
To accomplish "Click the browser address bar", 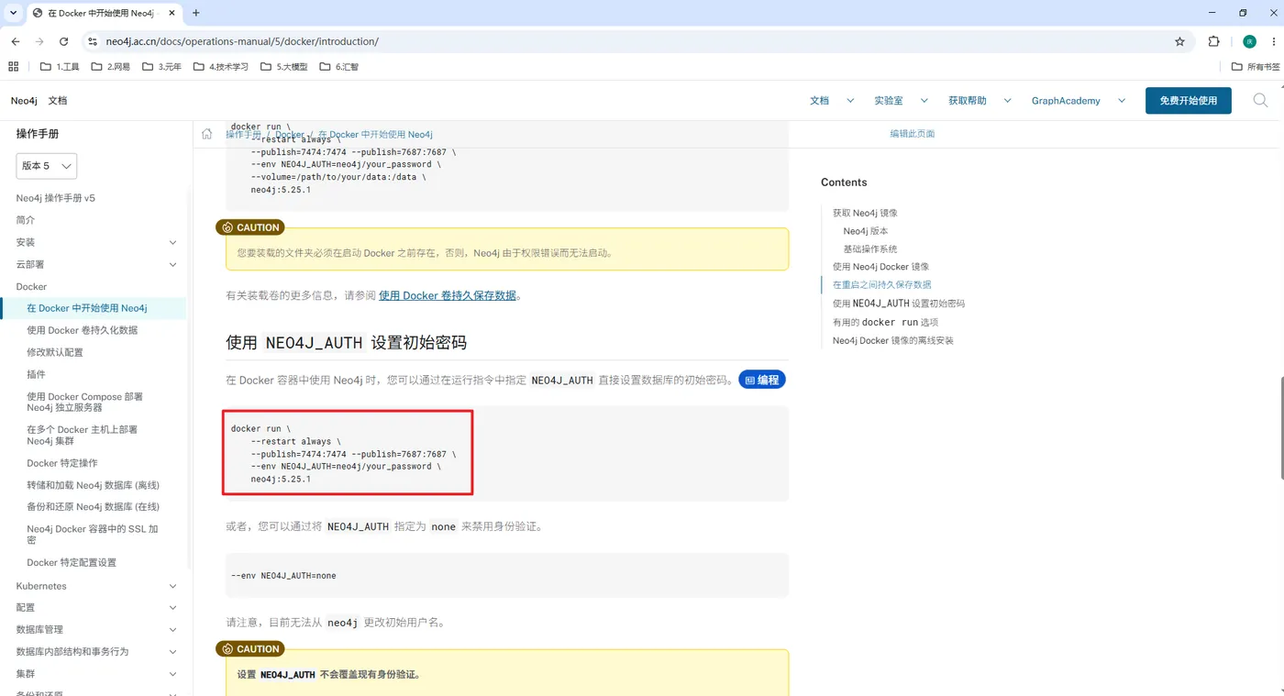I will [x=633, y=41].
